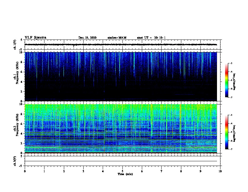Click the time axis tick label '3'

click(83, 171)
